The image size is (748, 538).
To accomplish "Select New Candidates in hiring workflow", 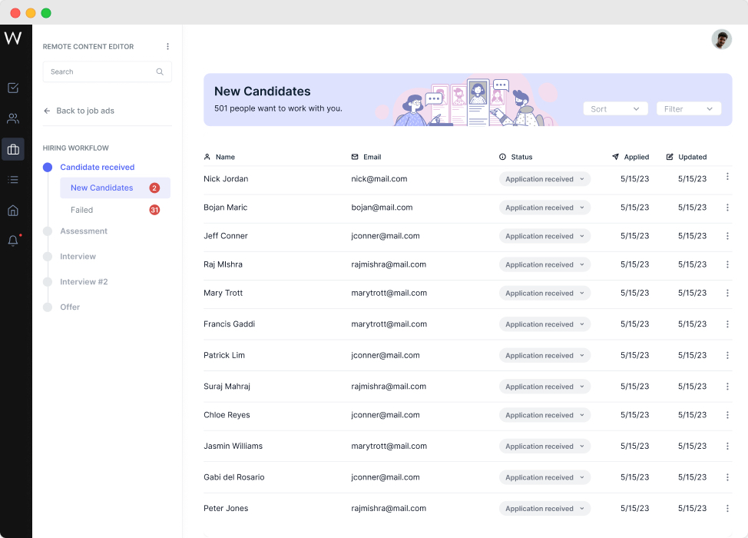I will point(102,188).
